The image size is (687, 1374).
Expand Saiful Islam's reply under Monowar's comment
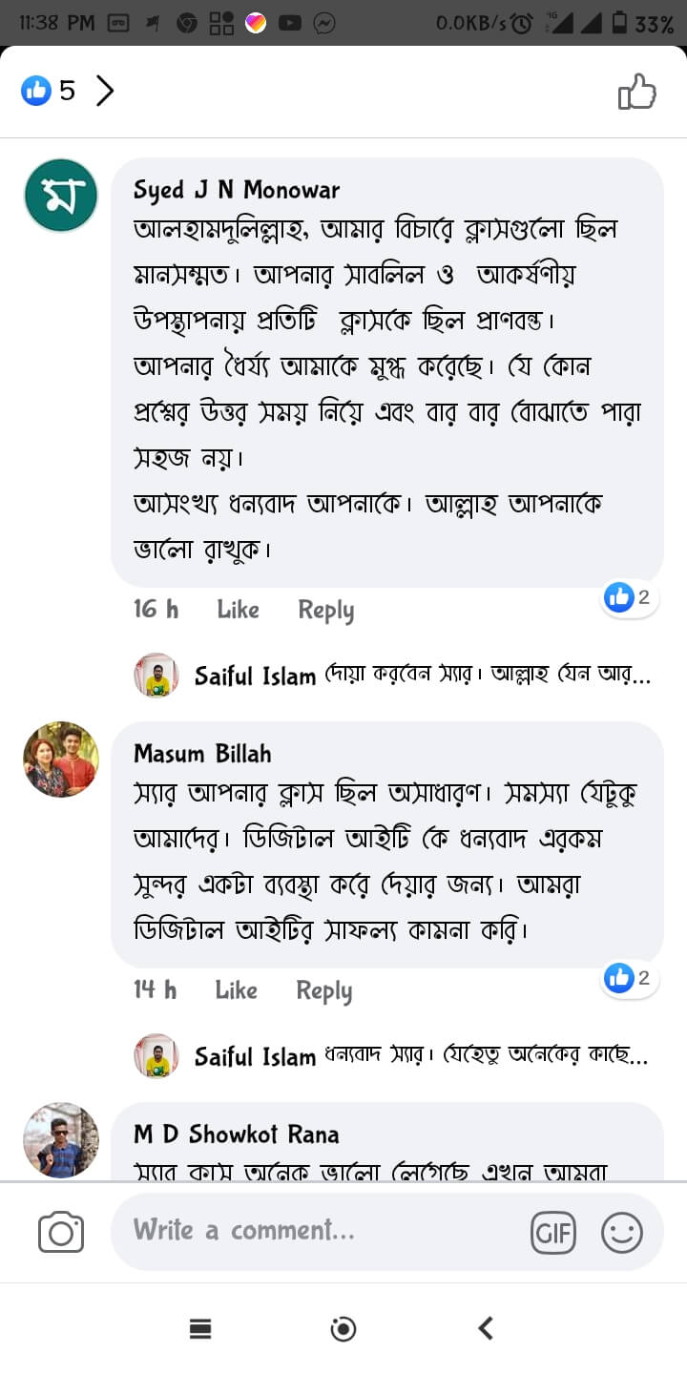click(422, 676)
